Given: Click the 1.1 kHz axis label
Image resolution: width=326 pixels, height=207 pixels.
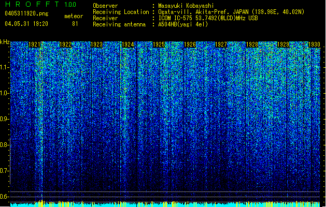Looking at the screenshot, I should 4,67.
